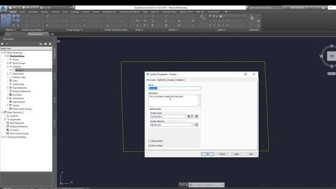336x189 pixels.
Task: Click the keyword search box in title bar
Action: (x=265, y=8)
